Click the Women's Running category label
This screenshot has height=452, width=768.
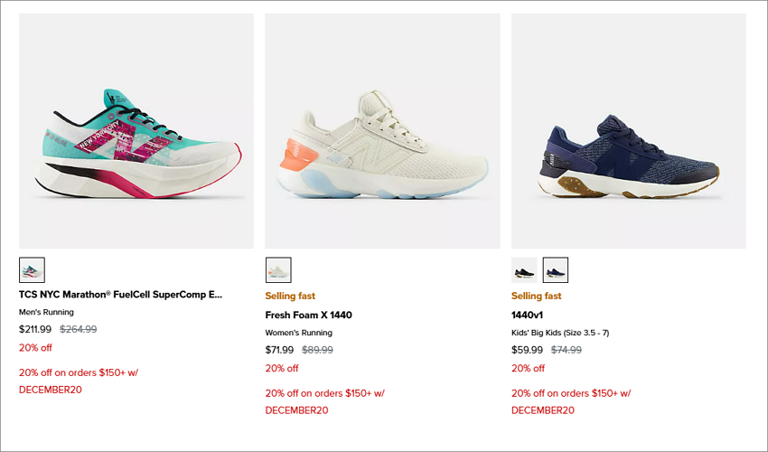(299, 333)
